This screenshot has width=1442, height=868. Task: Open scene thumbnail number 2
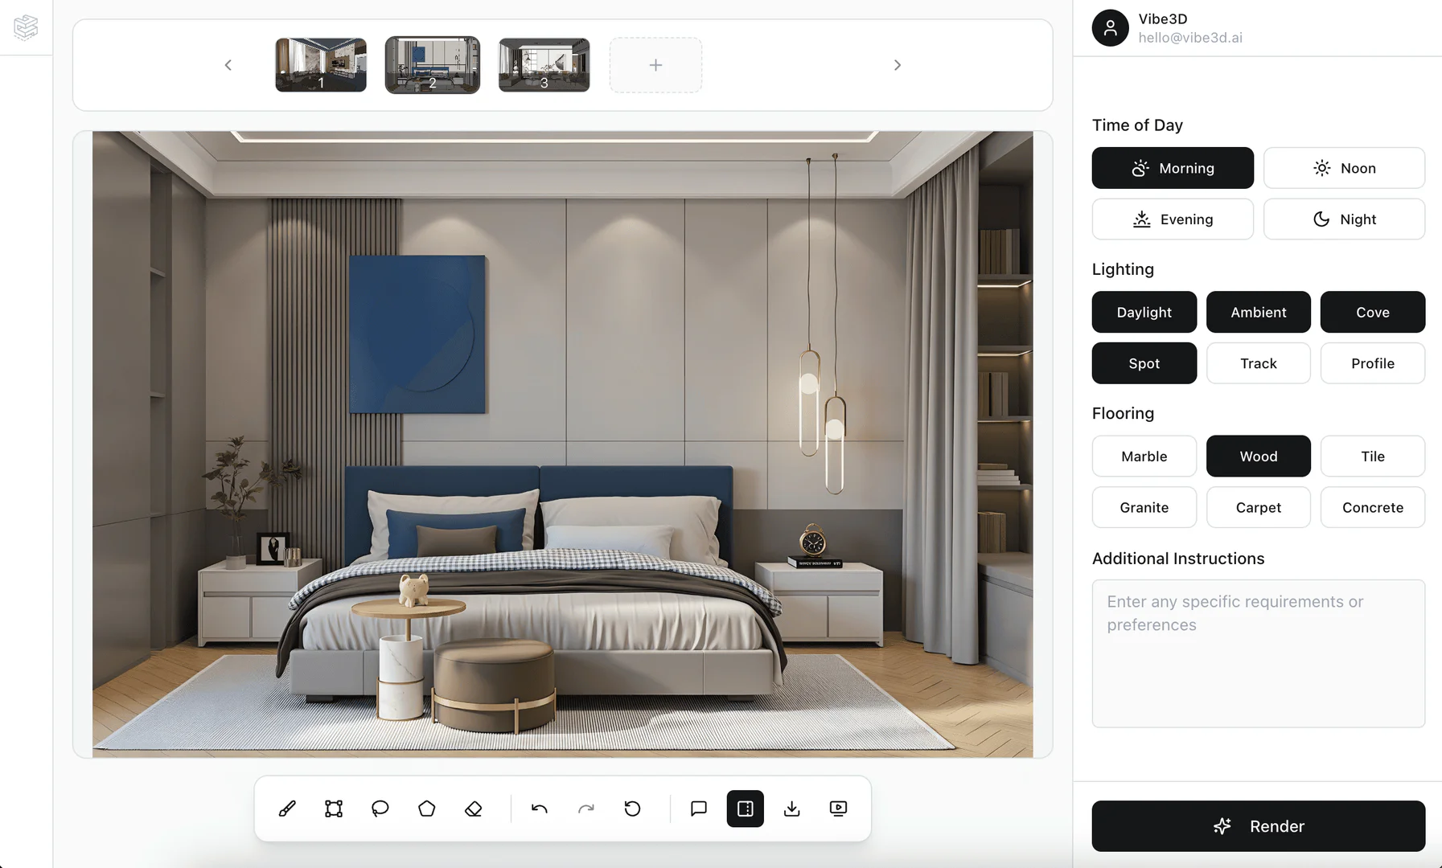[x=432, y=65]
